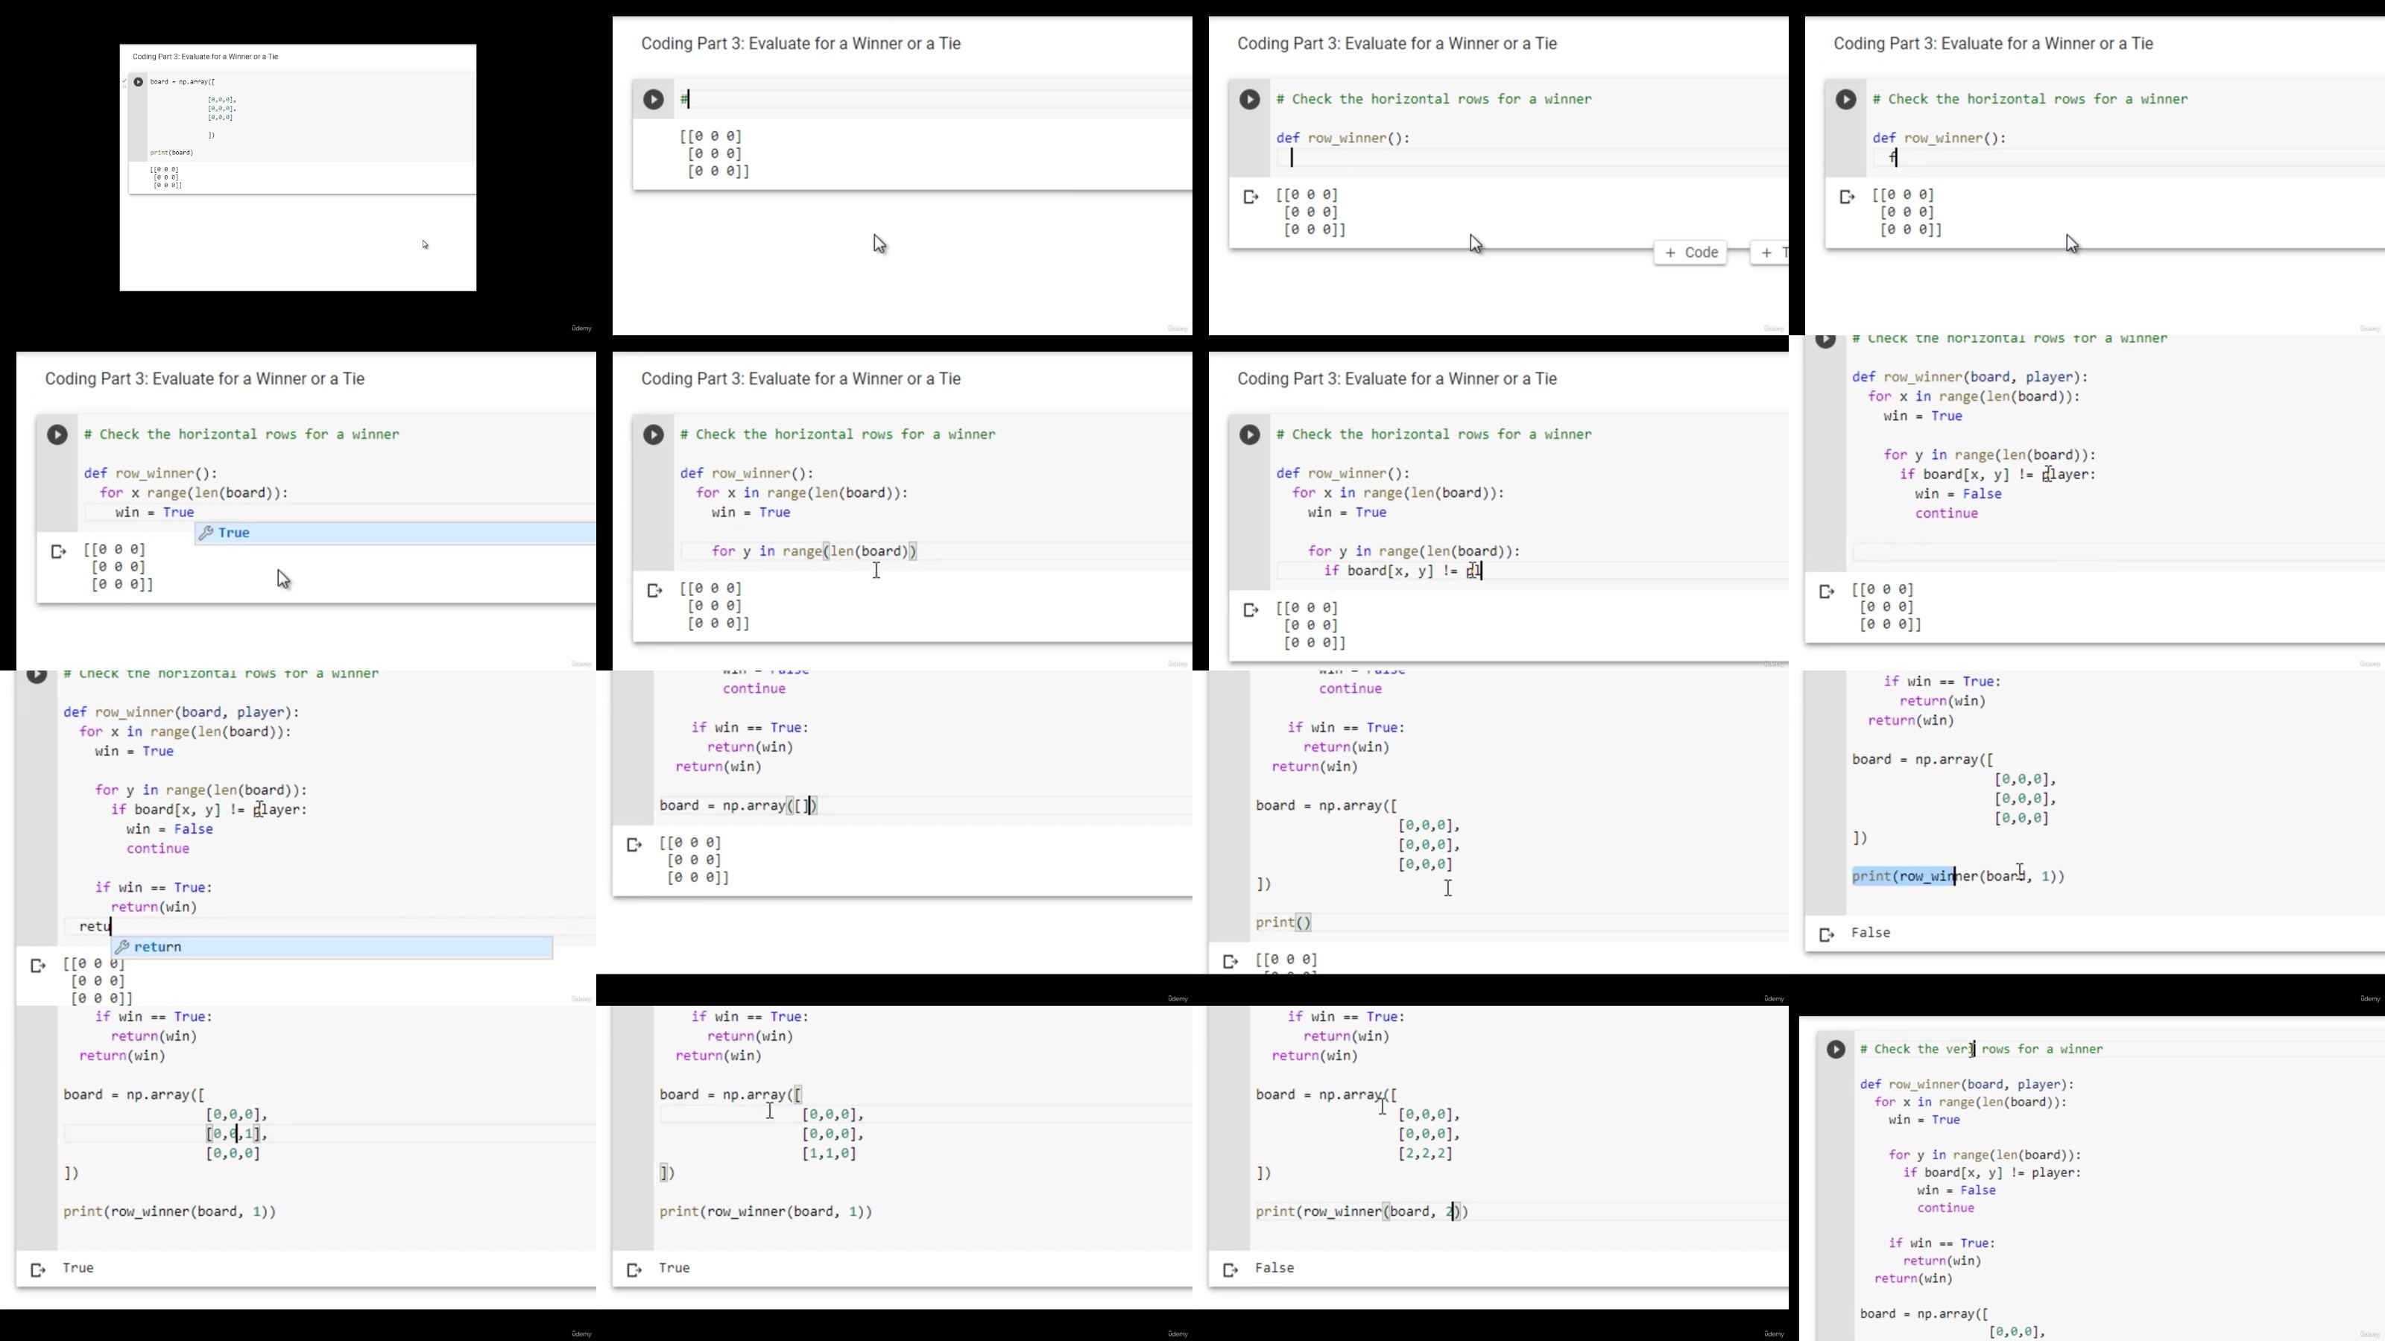2385x1341 pixels.
Task: Click output icon next to False for [2,2,2] board
Action: tap(1231, 1269)
